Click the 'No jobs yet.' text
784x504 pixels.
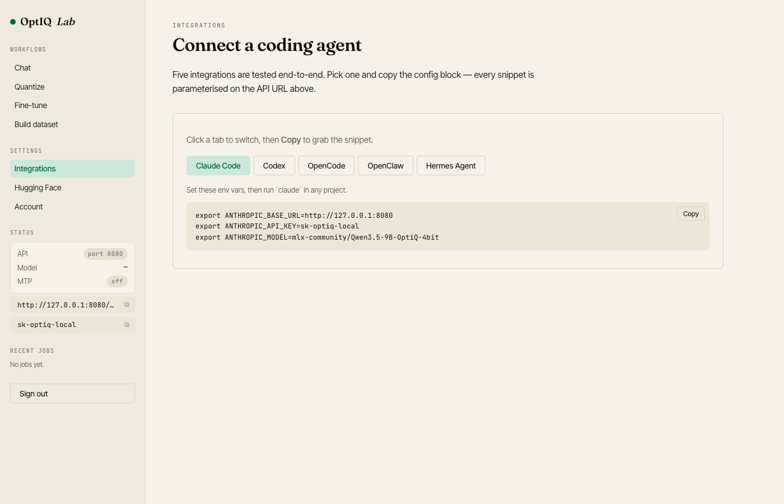(27, 365)
